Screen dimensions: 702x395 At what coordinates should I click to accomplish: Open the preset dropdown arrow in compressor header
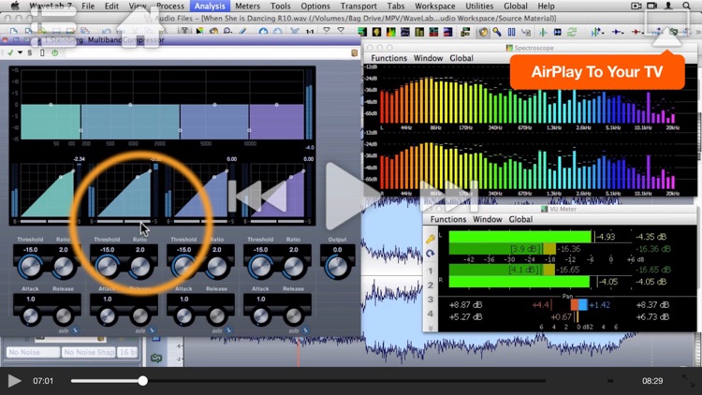tap(20, 52)
